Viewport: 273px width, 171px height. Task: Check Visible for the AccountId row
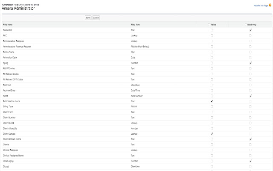pos(212,30)
